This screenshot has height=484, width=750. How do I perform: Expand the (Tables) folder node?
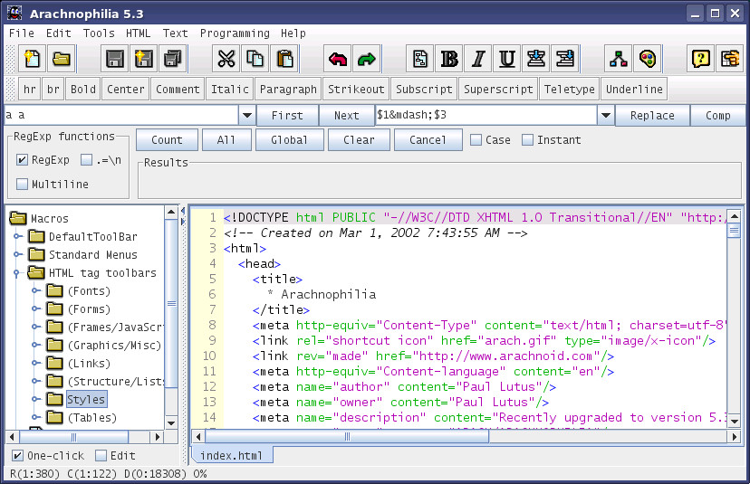pyautogui.click(x=35, y=418)
